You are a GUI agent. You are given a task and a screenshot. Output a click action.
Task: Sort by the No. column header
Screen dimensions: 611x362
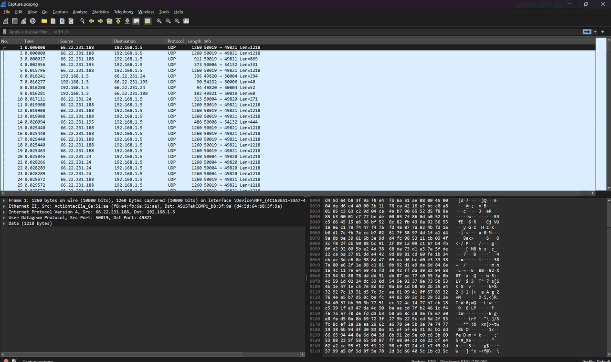(x=11, y=41)
